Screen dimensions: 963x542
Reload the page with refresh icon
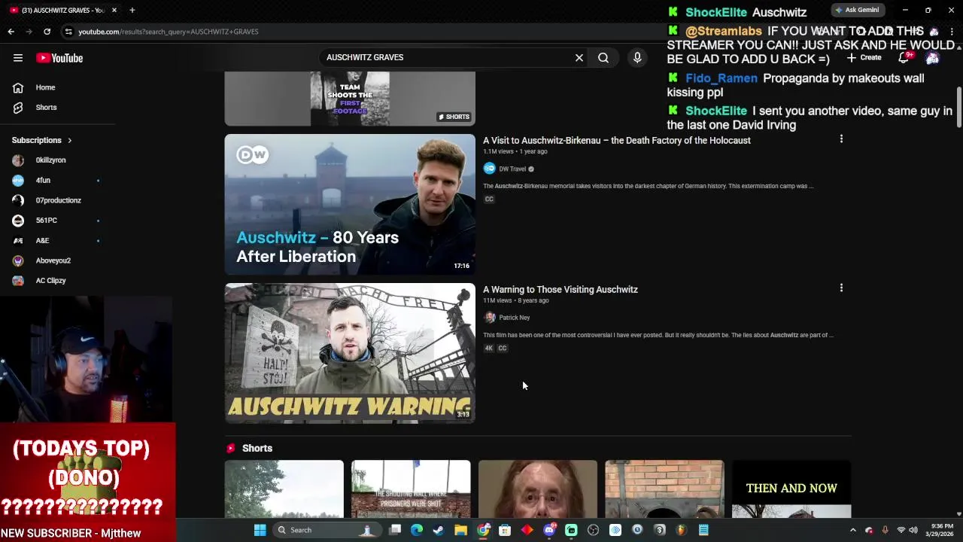click(x=47, y=32)
